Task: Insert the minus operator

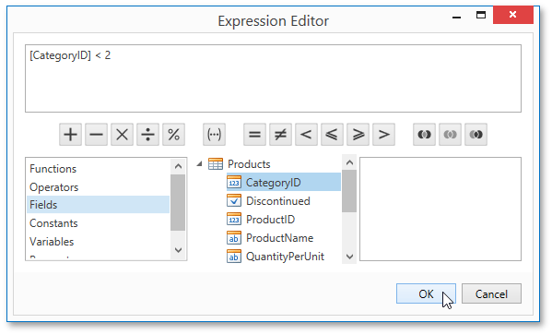Action: [x=96, y=135]
